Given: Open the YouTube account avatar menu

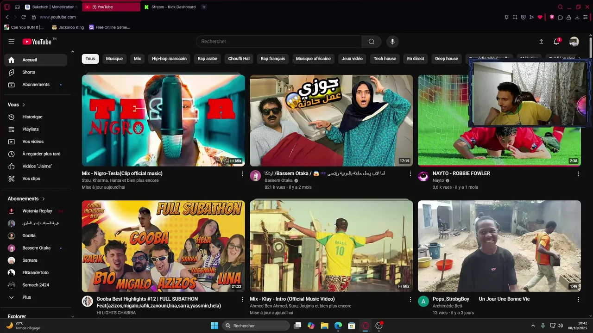Looking at the screenshot, I should point(574,42).
